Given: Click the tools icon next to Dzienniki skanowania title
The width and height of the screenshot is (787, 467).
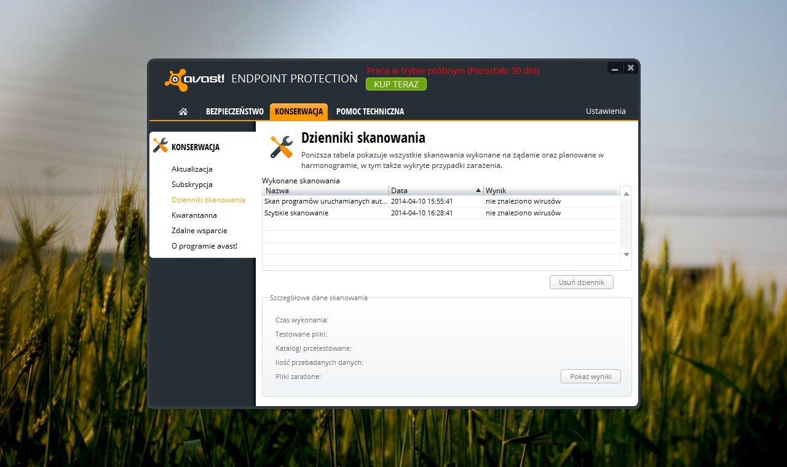Looking at the screenshot, I should [x=282, y=147].
